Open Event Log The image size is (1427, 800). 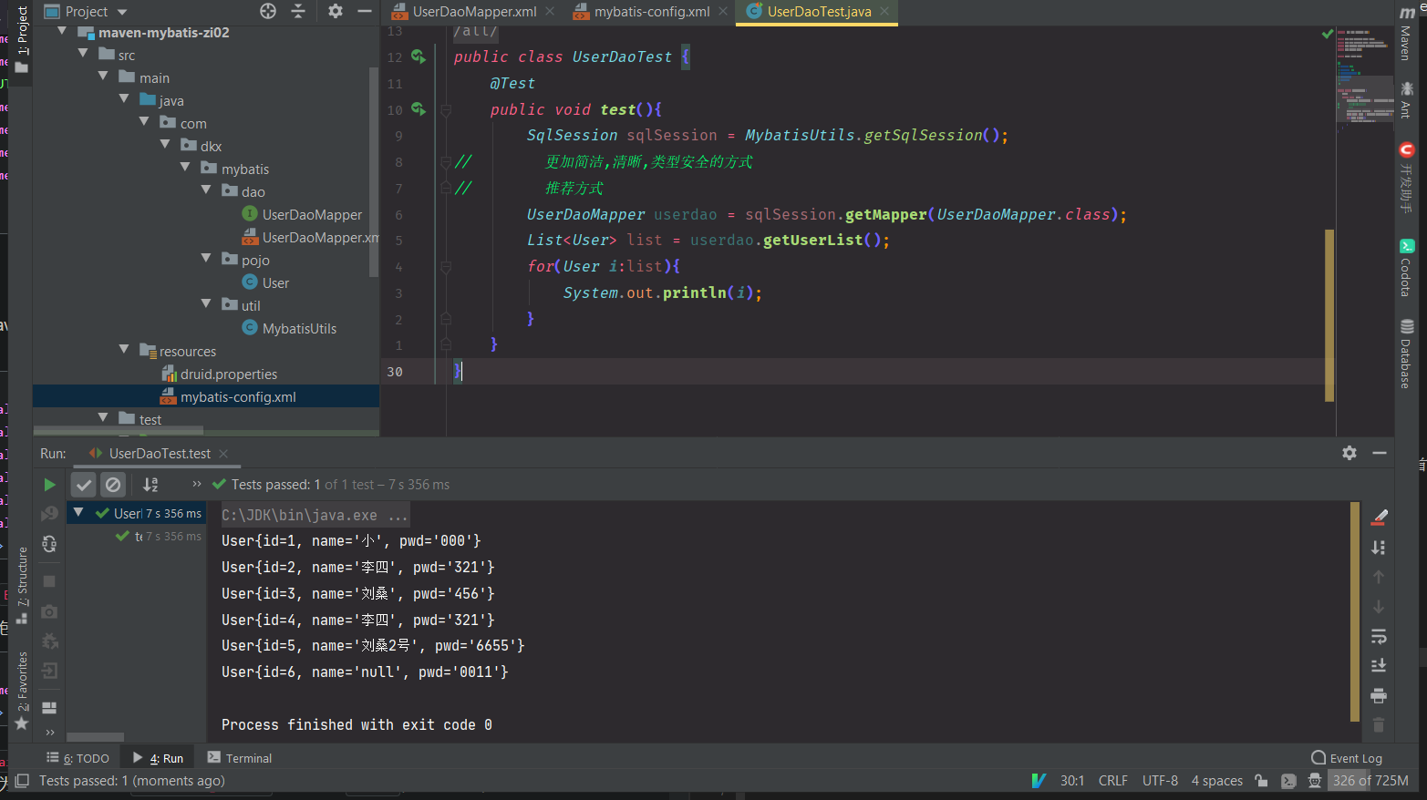(x=1346, y=758)
